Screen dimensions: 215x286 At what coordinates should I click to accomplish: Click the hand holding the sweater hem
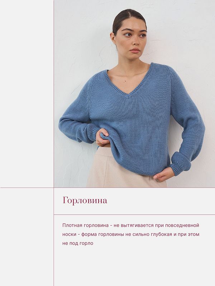point(102,137)
